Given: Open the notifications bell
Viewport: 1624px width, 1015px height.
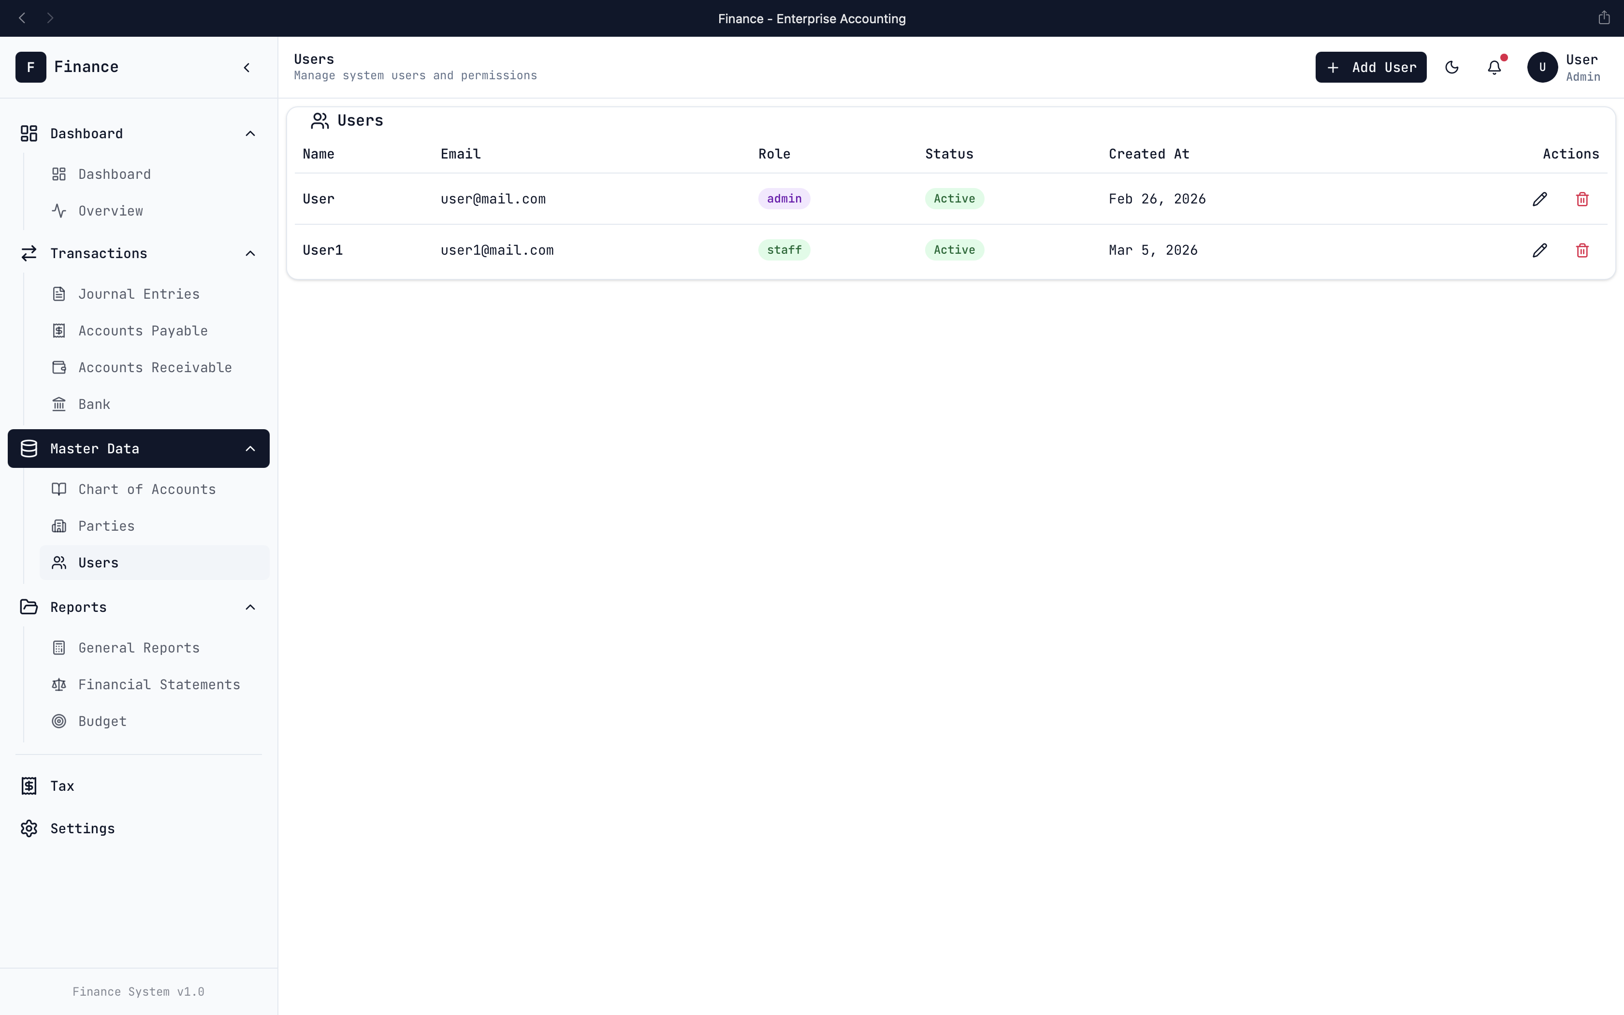Looking at the screenshot, I should [1494, 67].
